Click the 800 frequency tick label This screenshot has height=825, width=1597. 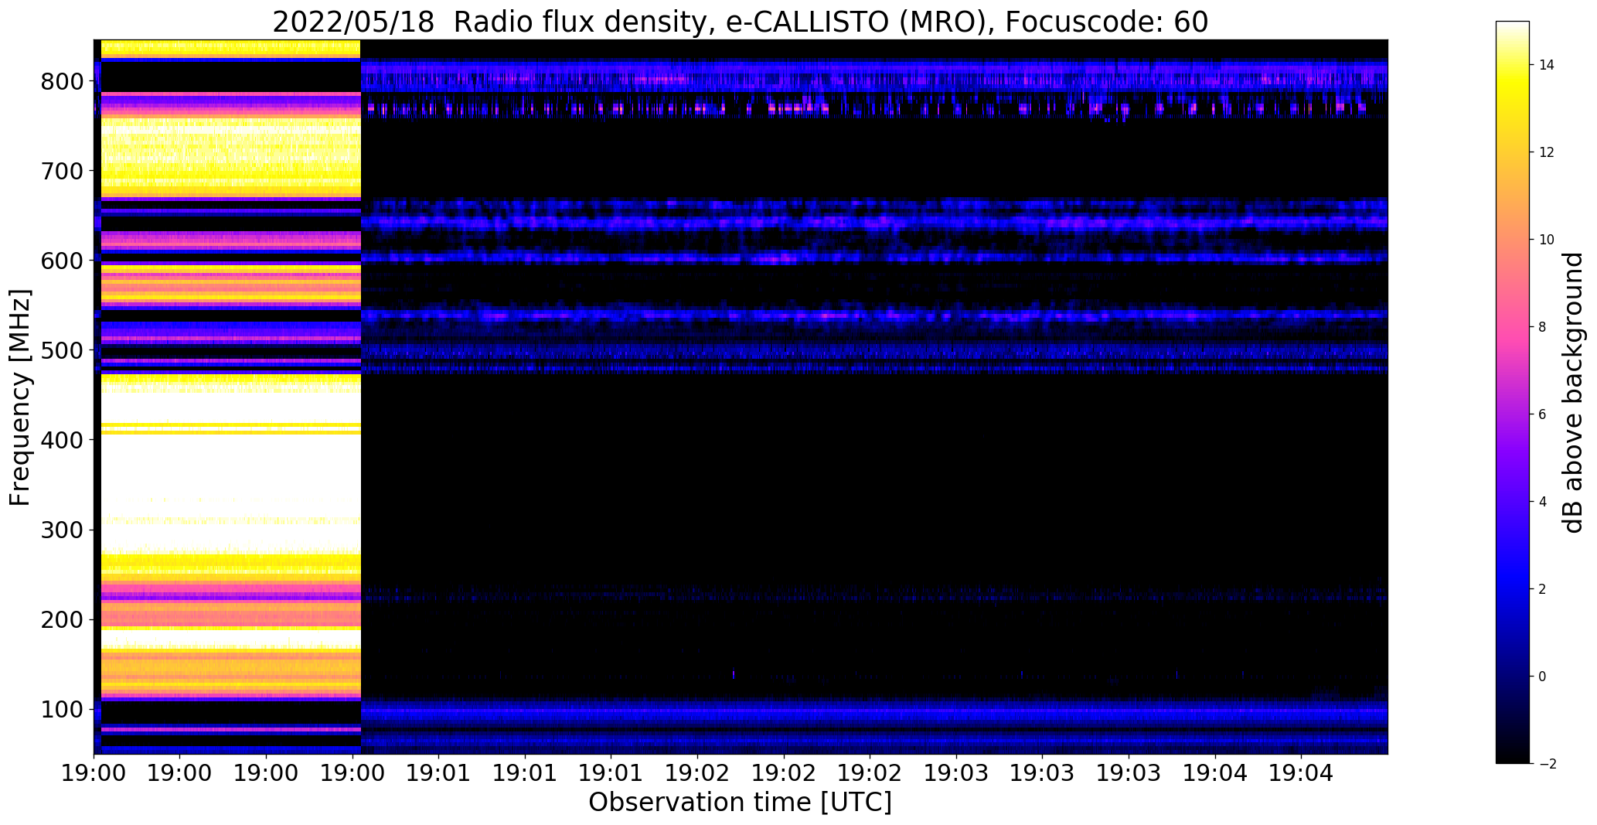pos(61,81)
